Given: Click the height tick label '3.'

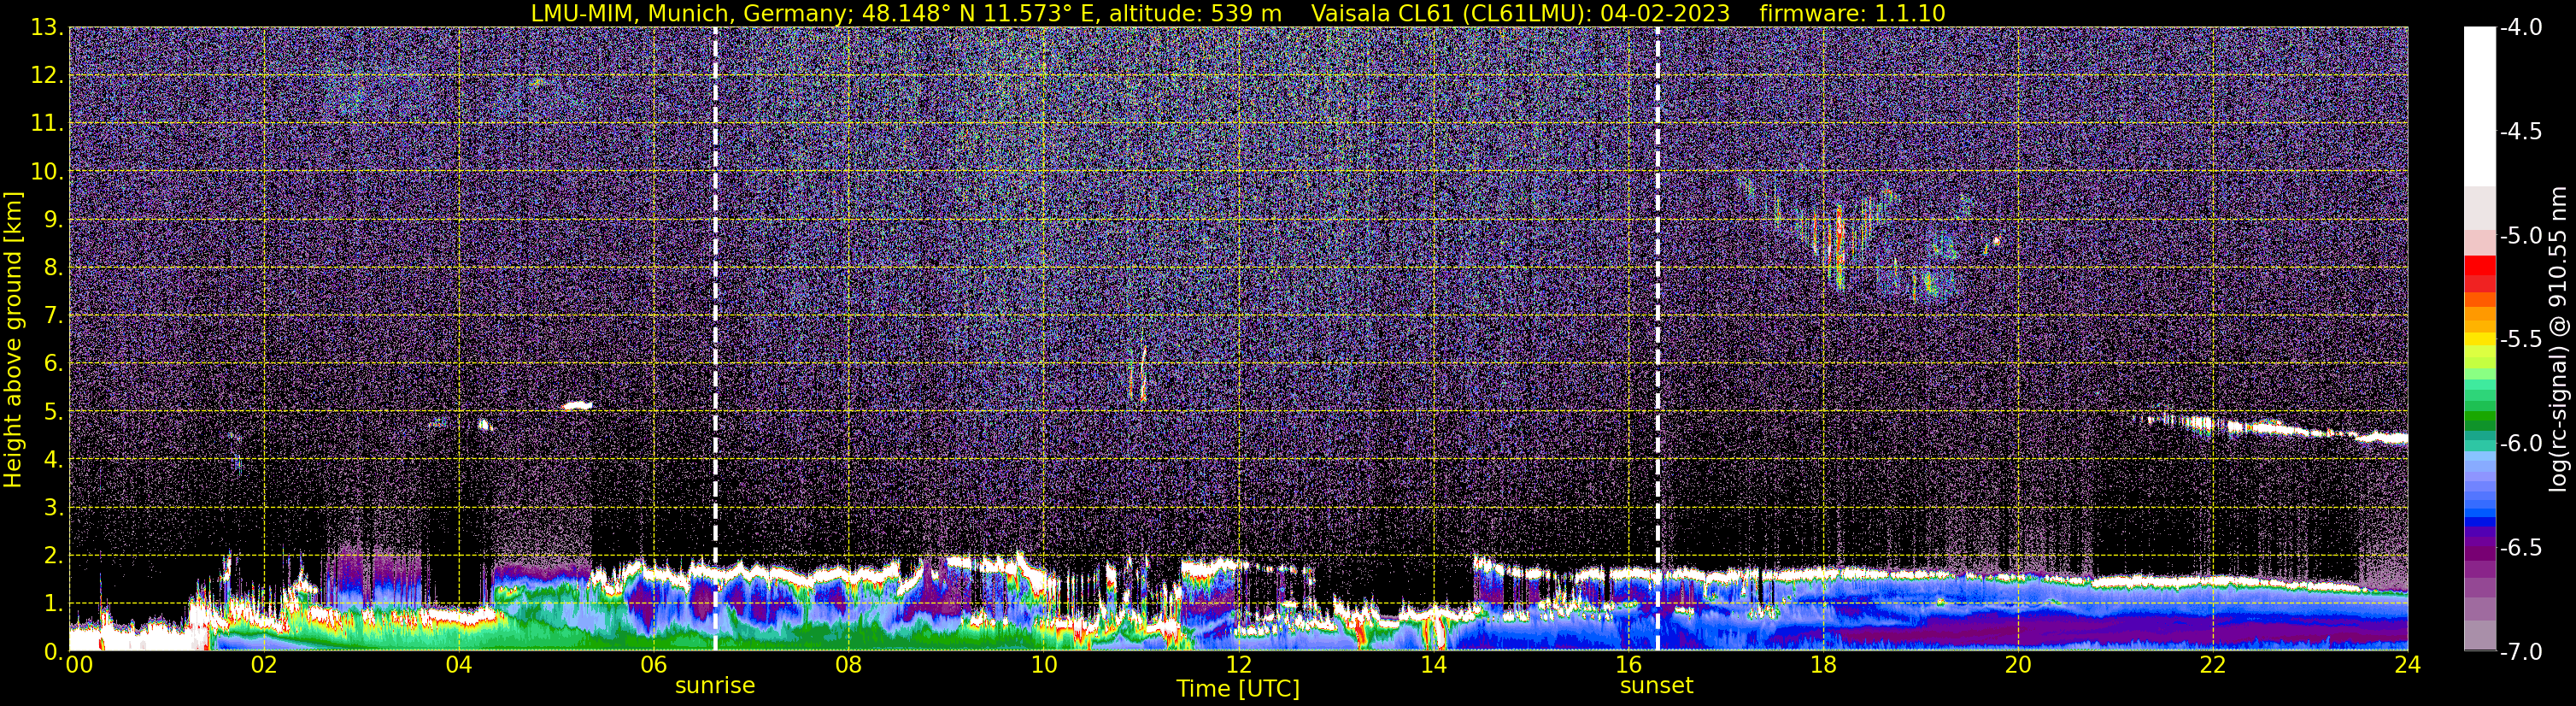Looking at the screenshot, I should click(53, 508).
